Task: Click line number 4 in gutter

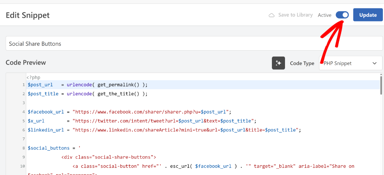Action: pyautogui.click(x=24, y=112)
